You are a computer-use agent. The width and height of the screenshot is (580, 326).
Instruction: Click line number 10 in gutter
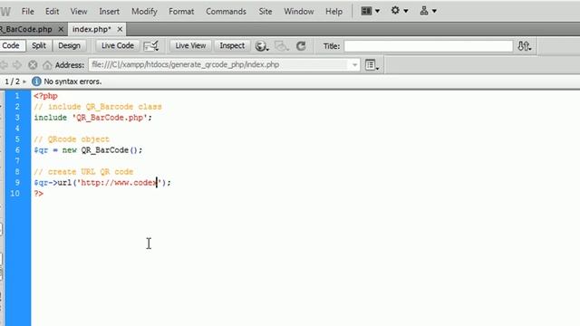tap(15, 193)
